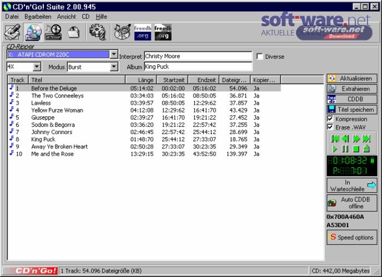Open the label editor pencil icon

tap(13, 32)
